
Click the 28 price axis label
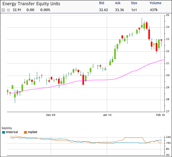(x=168, y=100)
